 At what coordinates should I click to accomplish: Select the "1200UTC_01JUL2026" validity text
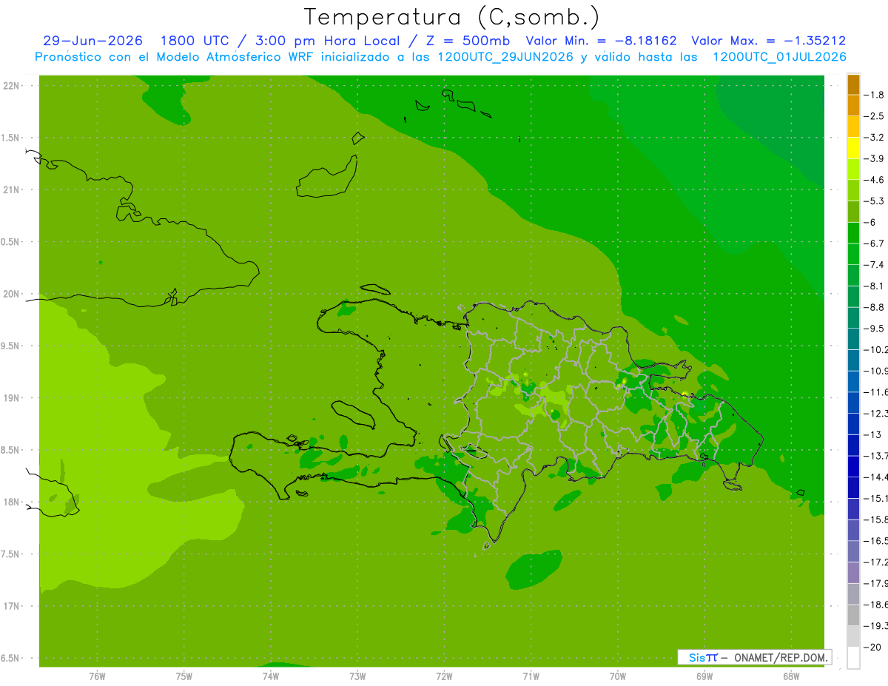[x=779, y=57]
